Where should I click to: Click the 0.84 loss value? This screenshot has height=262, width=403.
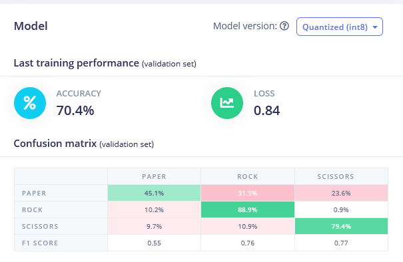266,110
